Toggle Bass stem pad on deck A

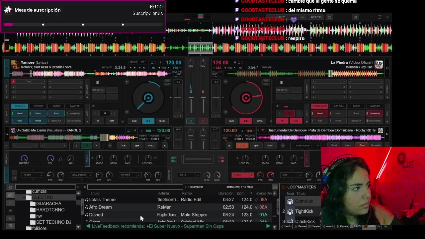point(56,114)
